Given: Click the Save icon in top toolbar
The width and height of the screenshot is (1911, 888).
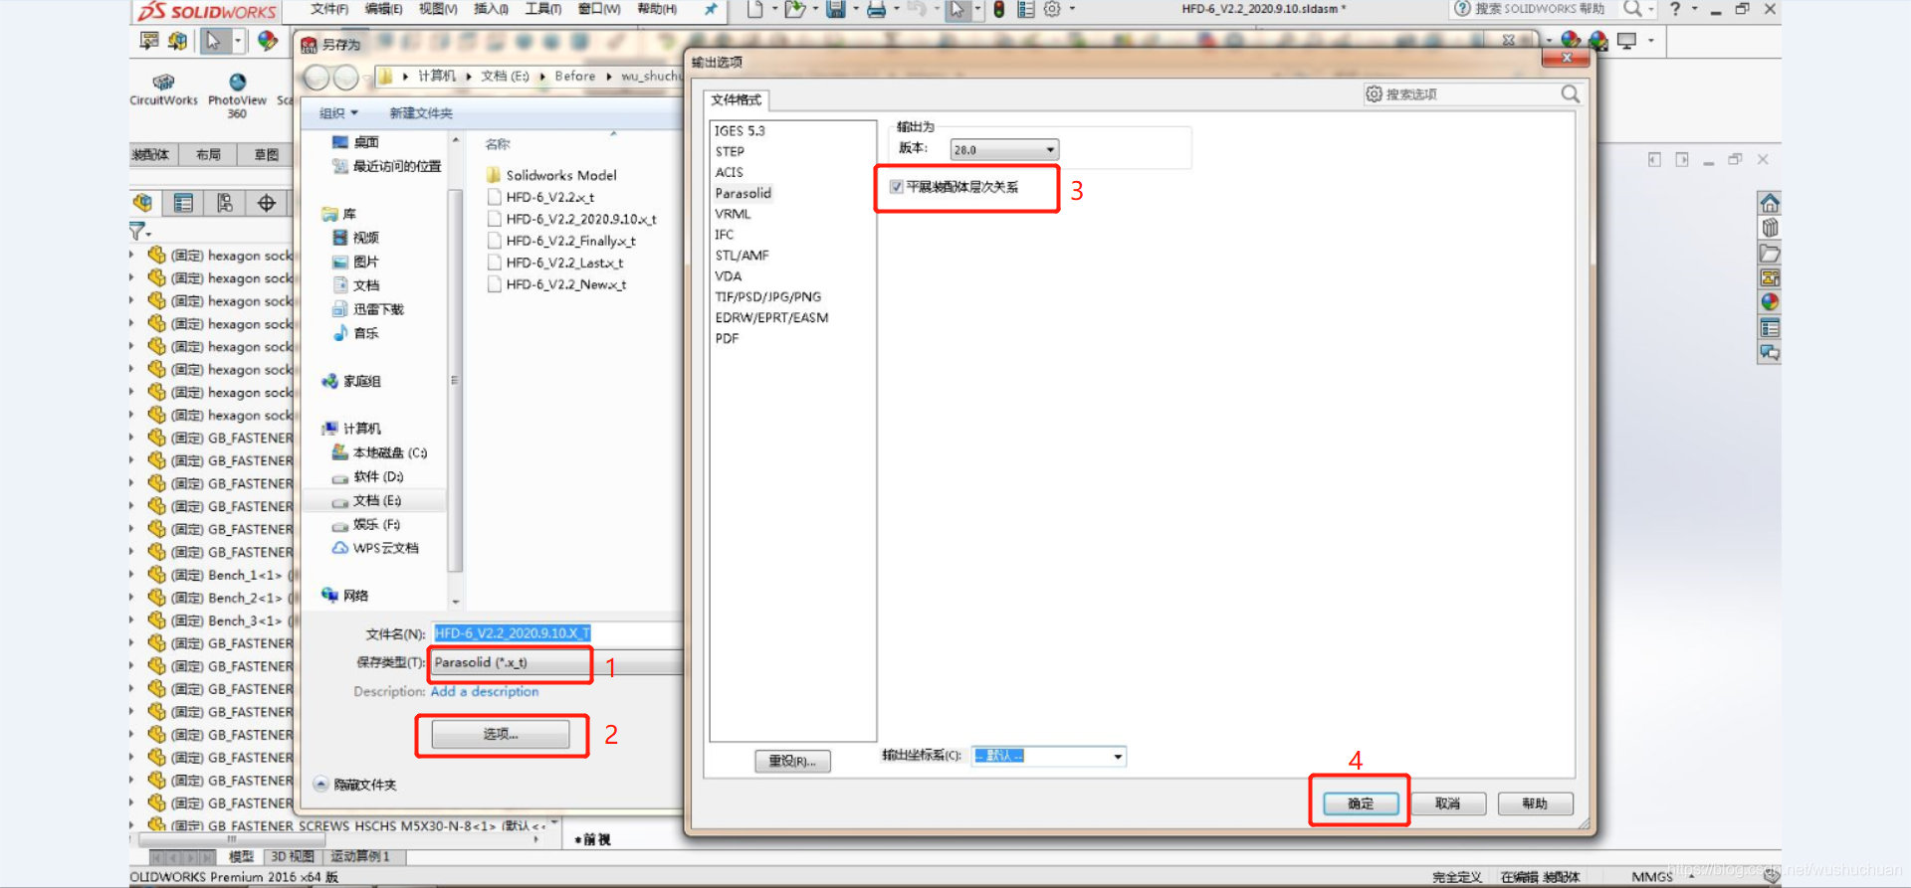Looking at the screenshot, I should (x=836, y=10).
